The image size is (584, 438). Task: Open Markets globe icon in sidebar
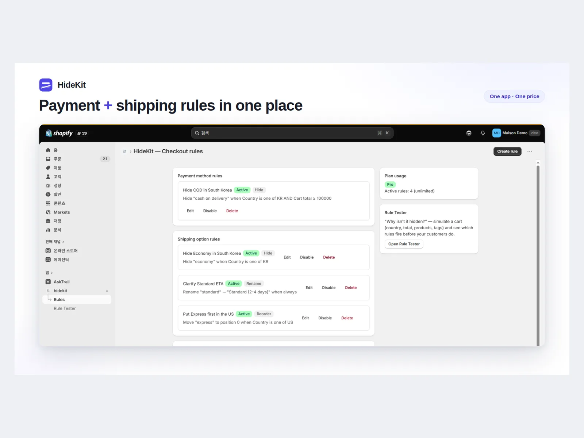click(48, 212)
